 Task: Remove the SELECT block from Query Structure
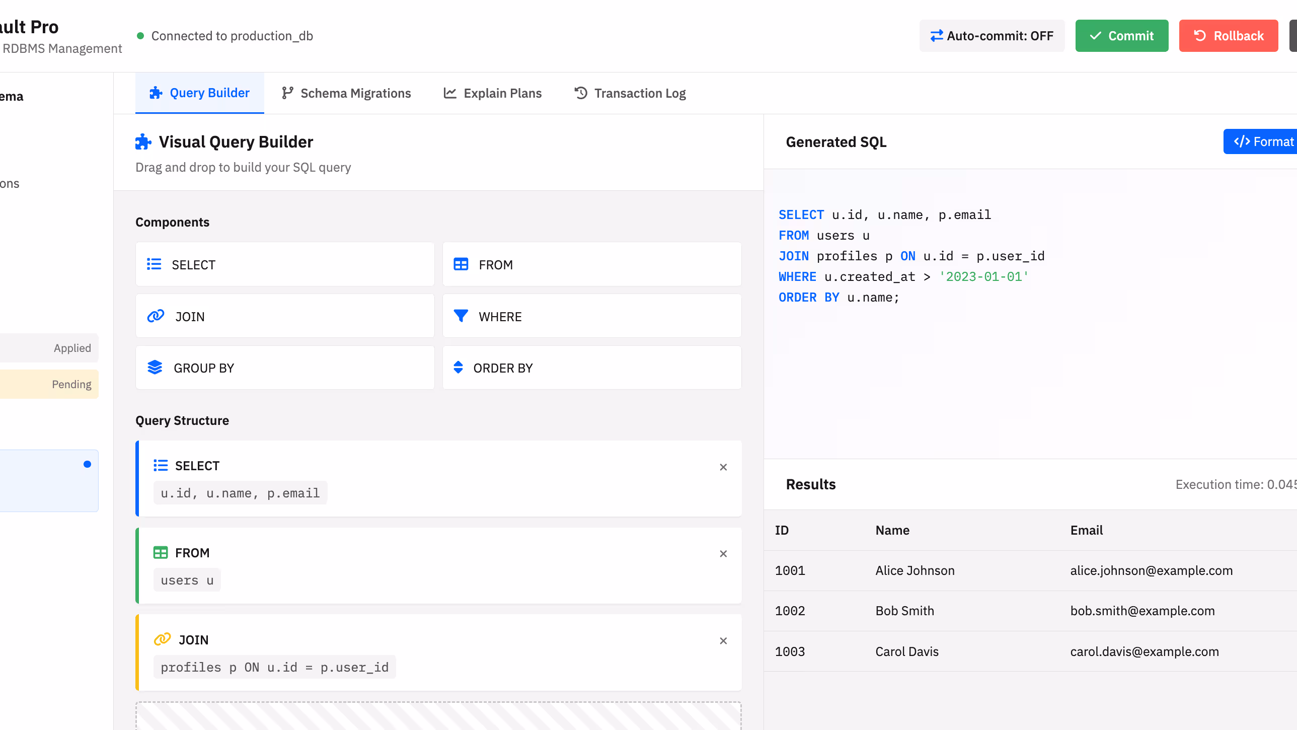[724, 467]
